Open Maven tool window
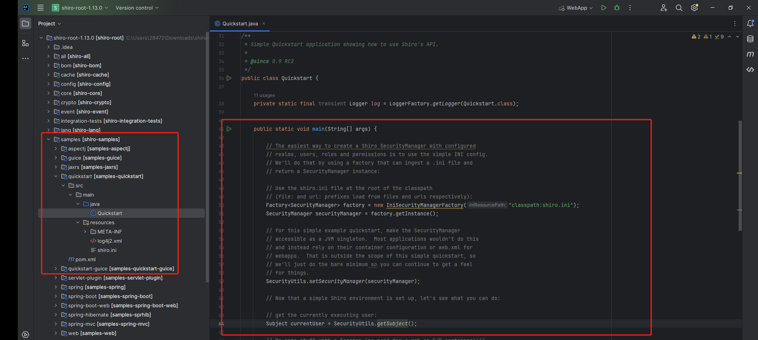This screenshot has height=340, width=758. point(750,54)
